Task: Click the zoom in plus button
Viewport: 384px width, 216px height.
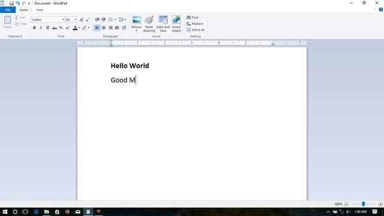Action: coord(380,204)
